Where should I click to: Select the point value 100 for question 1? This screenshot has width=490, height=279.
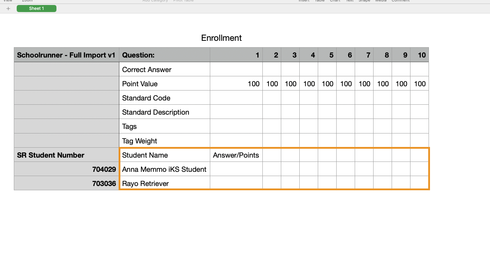236,83
